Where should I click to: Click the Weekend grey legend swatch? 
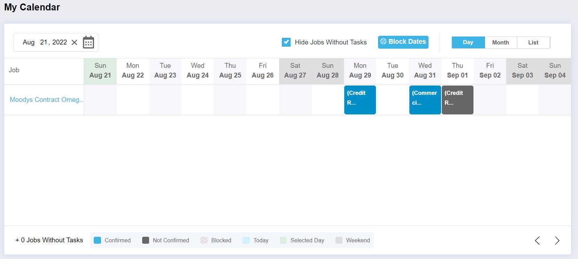[x=339, y=240]
